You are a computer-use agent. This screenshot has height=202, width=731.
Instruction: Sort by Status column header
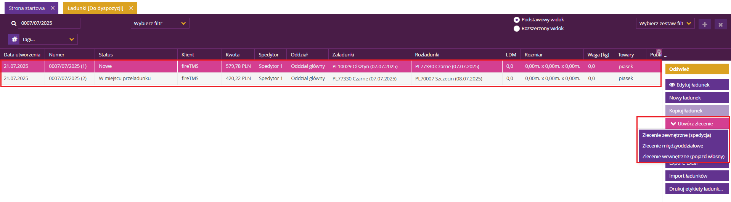136,55
